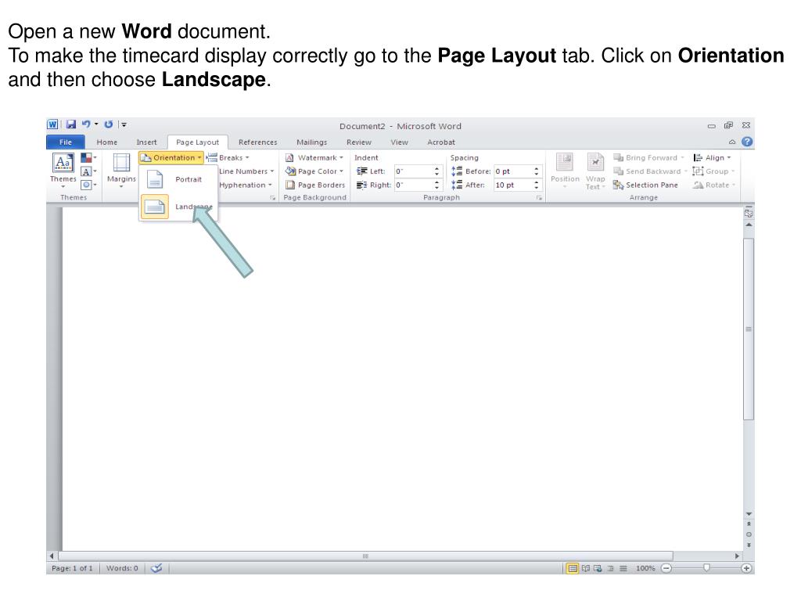This screenshot has height=601, width=801.
Task: Click the Indent Right input field
Action: tap(413, 185)
